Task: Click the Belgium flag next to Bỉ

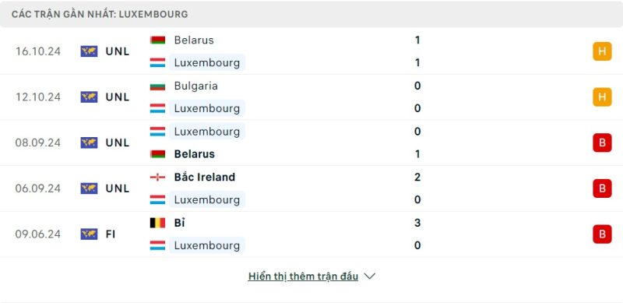Action: coord(157,223)
